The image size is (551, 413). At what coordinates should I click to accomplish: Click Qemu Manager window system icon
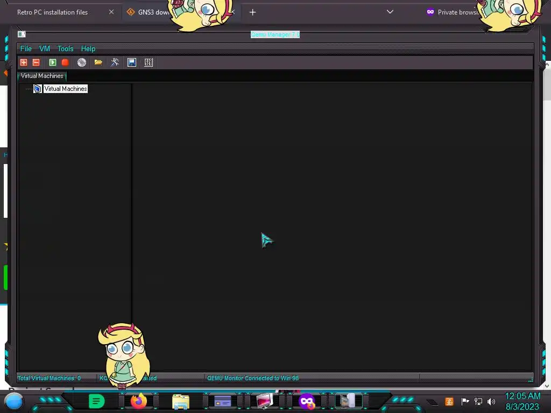coord(22,34)
